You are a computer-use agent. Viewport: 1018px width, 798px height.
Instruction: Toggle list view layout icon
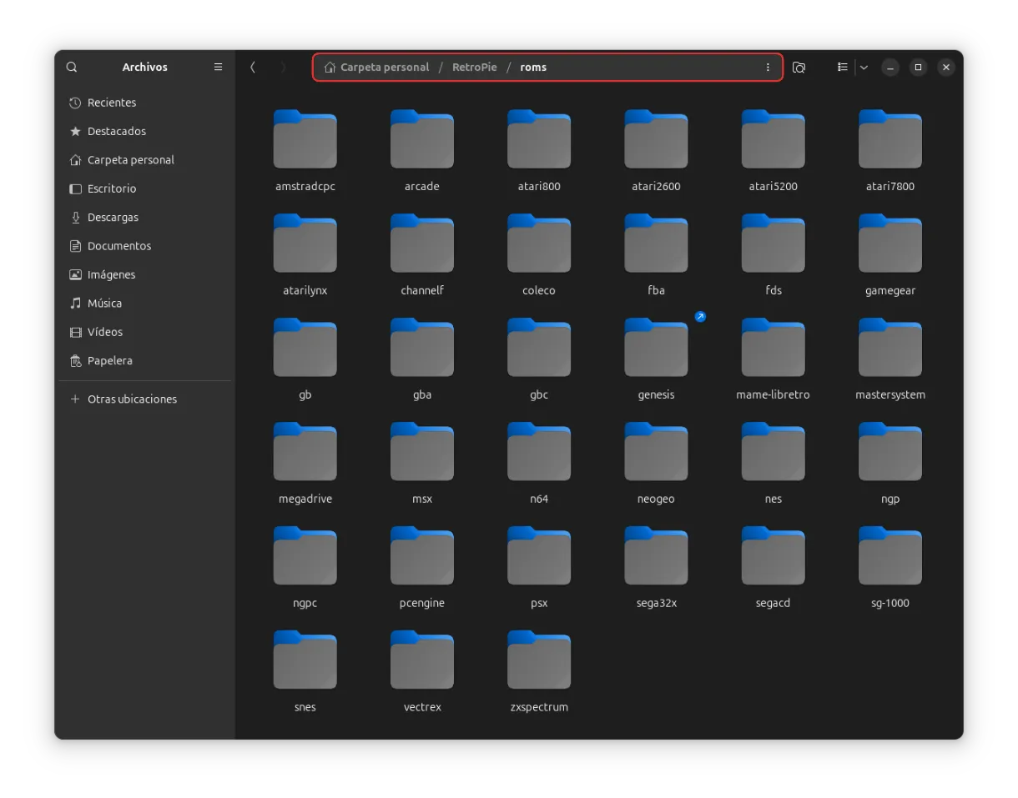pos(843,68)
